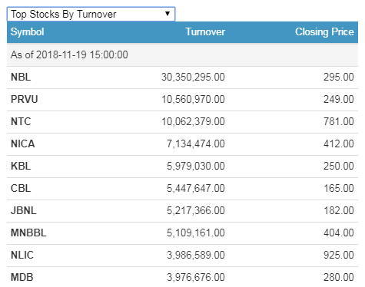365x287 pixels.
Task: Click the JBNL symbol
Action: 24,210
